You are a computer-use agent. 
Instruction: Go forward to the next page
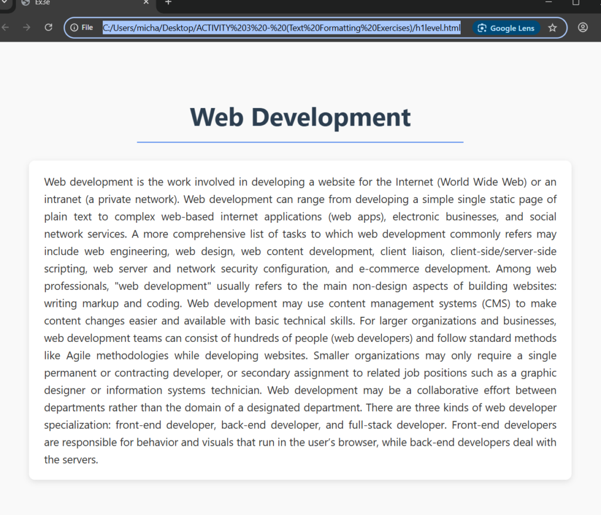[26, 28]
